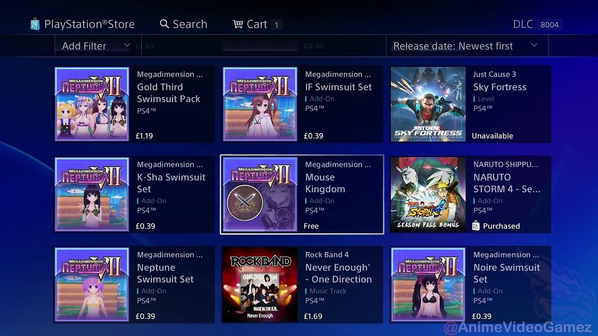598x336 pixels.
Task: Click the Free price on Mouse Kingdom
Action: click(311, 226)
